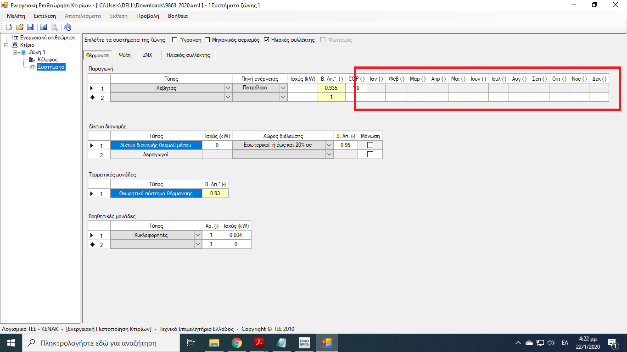Uncheck the Ηλιακός συλλέκτης checkbox
627x352 pixels.
pyautogui.click(x=267, y=40)
